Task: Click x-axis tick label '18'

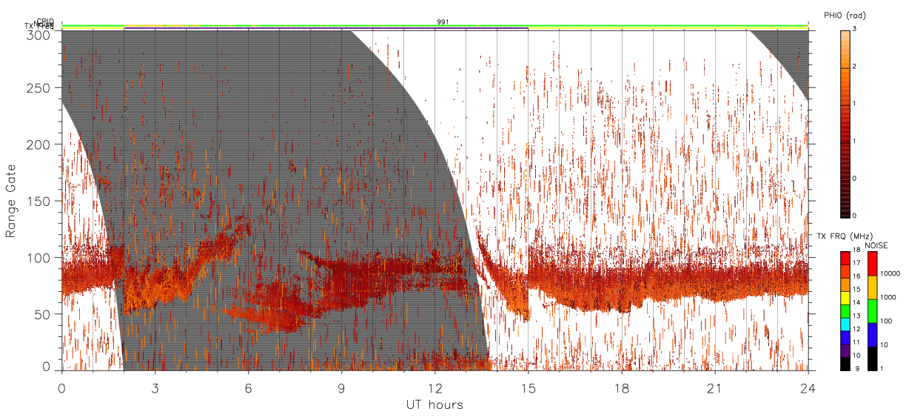Action: 621,388
